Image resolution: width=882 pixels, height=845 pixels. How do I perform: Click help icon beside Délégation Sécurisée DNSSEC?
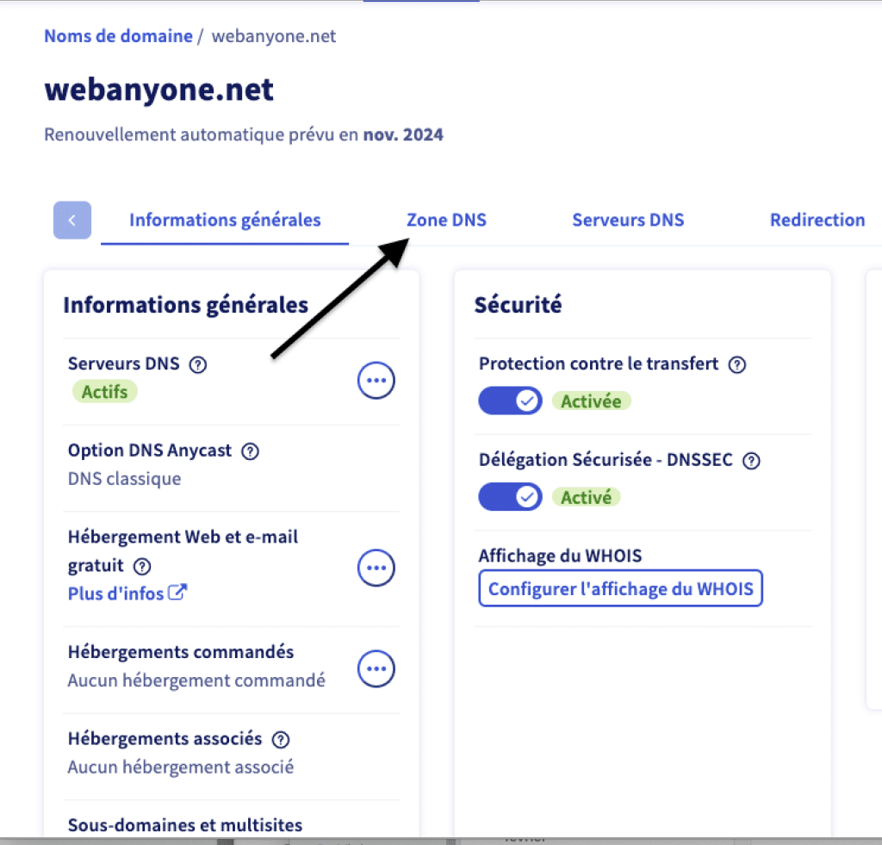(x=751, y=461)
